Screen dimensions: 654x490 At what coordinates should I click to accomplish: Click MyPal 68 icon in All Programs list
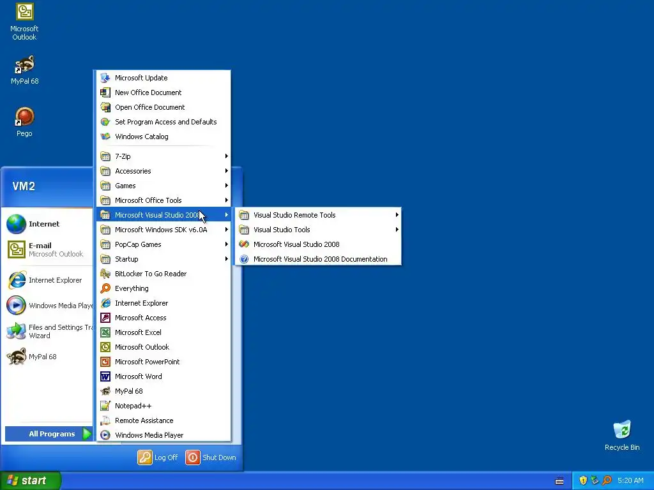point(105,391)
